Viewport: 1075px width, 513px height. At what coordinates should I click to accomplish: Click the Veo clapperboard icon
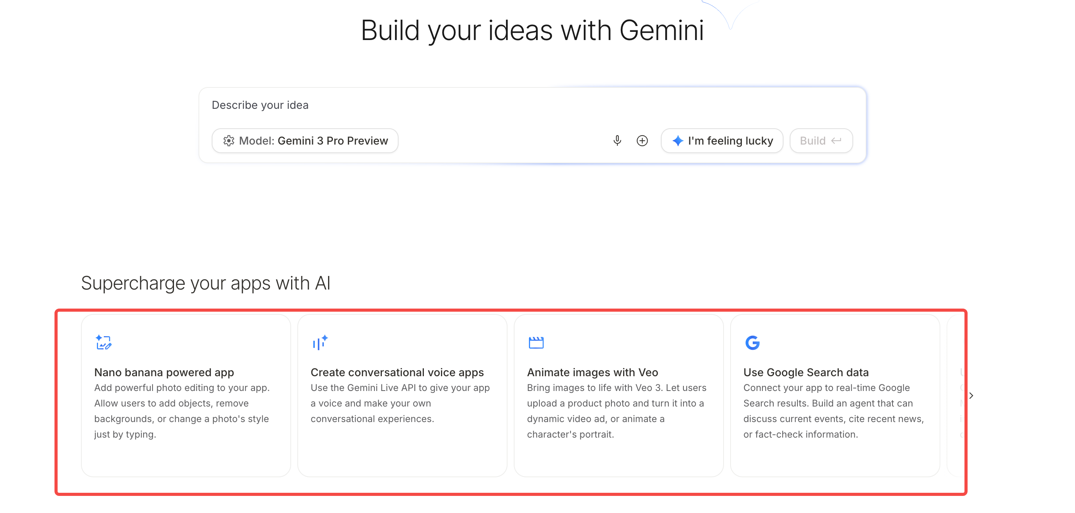(x=536, y=342)
